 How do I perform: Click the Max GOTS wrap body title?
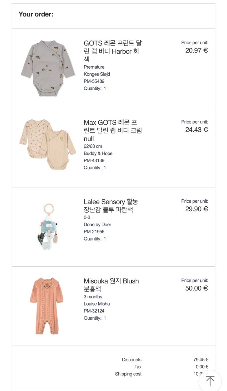(113, 131)
